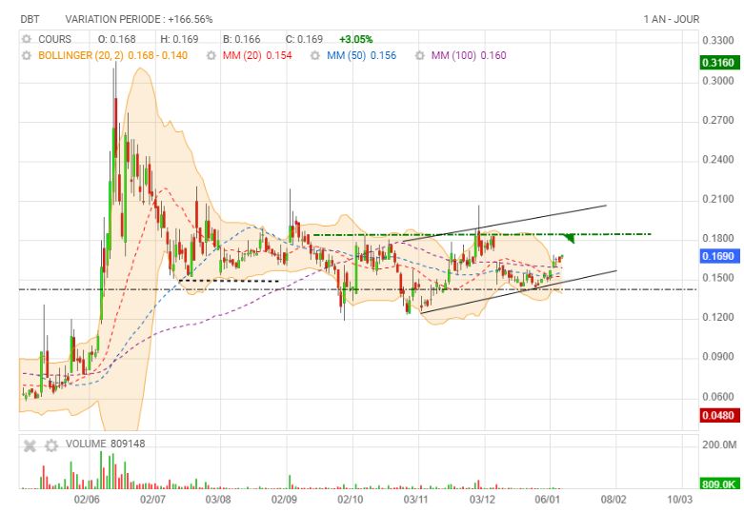Click the 200.0M volume axis label
This screenshot has width=744, height=513.
click(x=719, y=444)
